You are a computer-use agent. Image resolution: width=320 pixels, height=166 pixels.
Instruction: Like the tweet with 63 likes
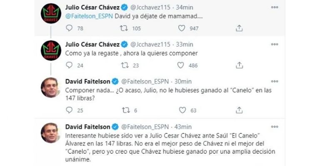[x=181, y=110]
